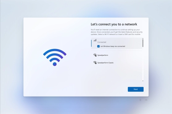172x114 pixels.
Task: Click the network list scroll up arrow
Action: [x=143, y=38]
